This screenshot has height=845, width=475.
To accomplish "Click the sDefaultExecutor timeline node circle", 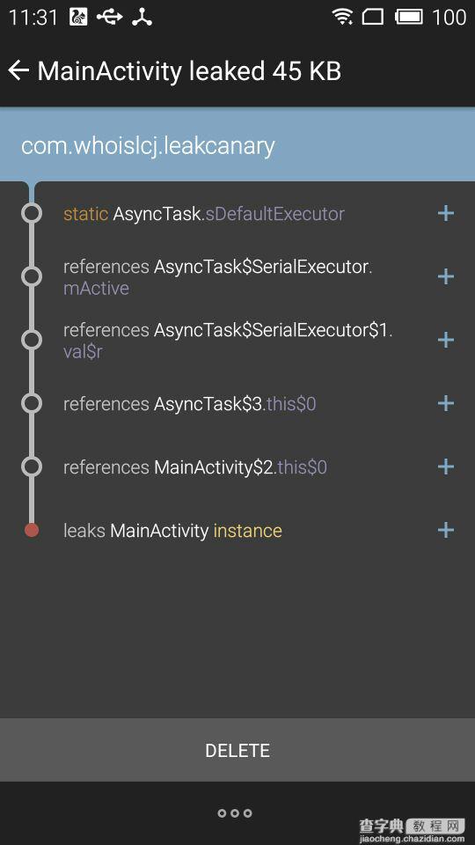I will [32, 213].
